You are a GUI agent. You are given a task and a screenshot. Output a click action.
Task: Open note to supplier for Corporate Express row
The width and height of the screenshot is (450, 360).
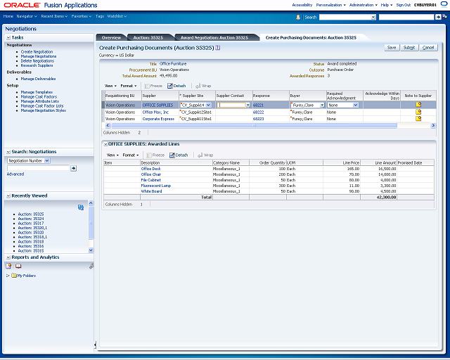(x=418, y=119)
